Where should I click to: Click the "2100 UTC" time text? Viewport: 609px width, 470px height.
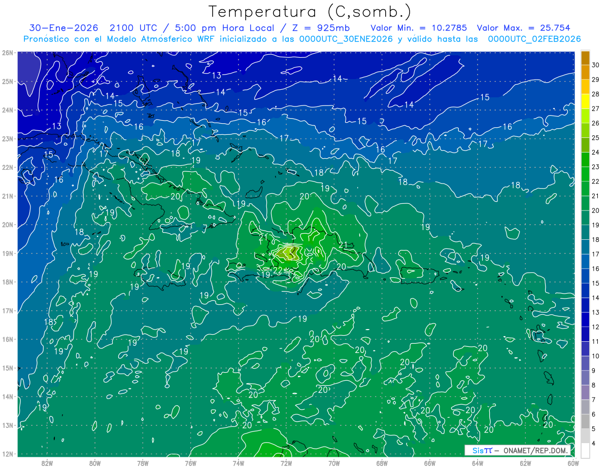coord(134,28)
